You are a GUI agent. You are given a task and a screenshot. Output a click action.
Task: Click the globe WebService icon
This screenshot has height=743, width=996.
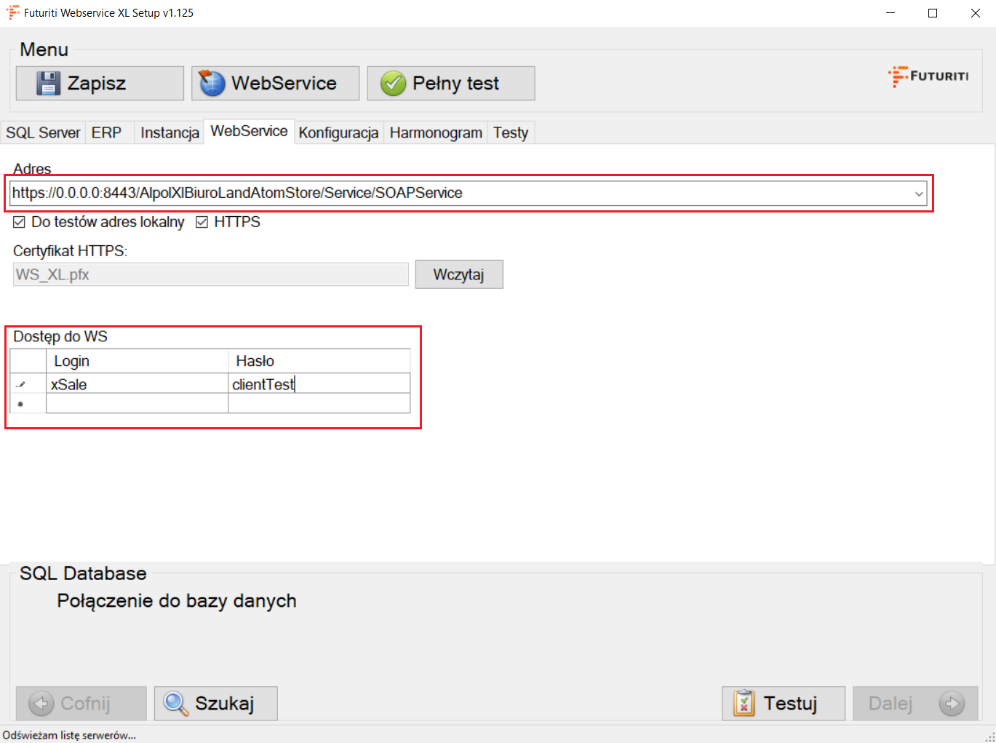tap(212, 84)
